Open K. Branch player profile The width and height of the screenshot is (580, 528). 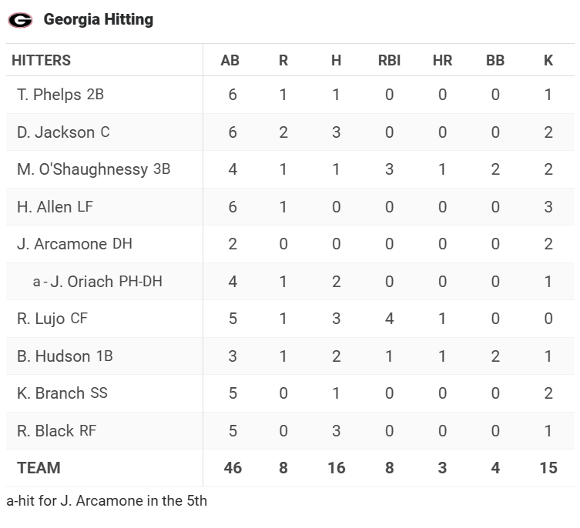coord(51,393)
